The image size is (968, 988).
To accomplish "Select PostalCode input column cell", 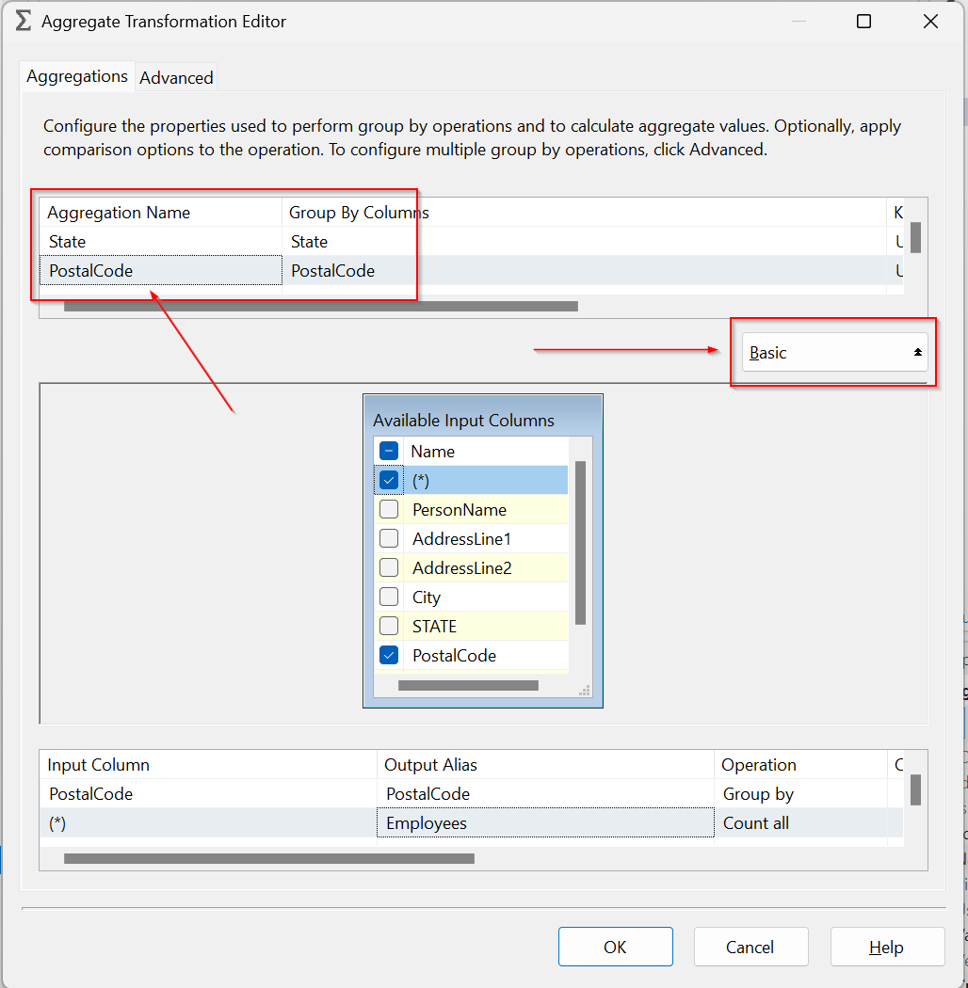I will tap(208, 793).
